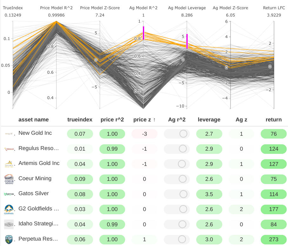Click the magenta range filter on Ag Model R^2 axis

[x=144, y=33]
